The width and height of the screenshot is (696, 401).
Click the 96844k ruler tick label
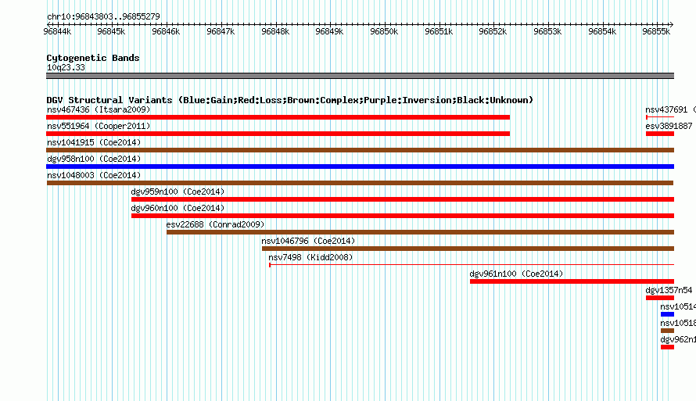57,31
